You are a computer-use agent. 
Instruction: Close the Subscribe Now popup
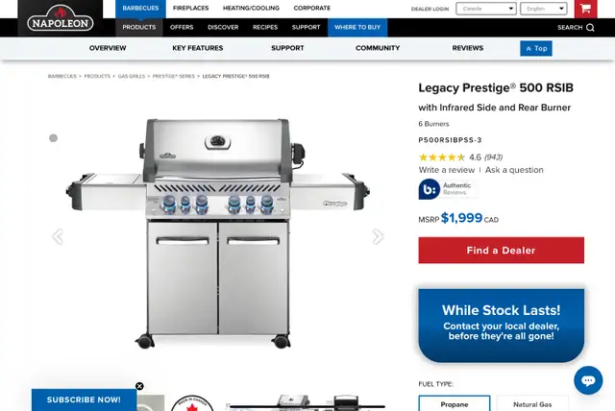pyautogui.click(x=139, y=386)
